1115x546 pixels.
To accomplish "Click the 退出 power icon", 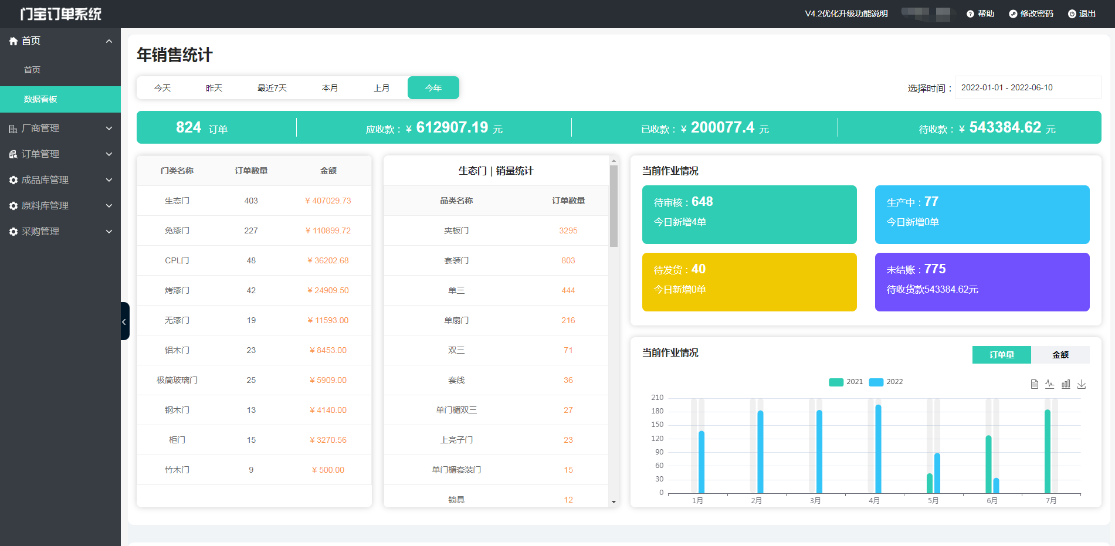I will click(1072, 14).
